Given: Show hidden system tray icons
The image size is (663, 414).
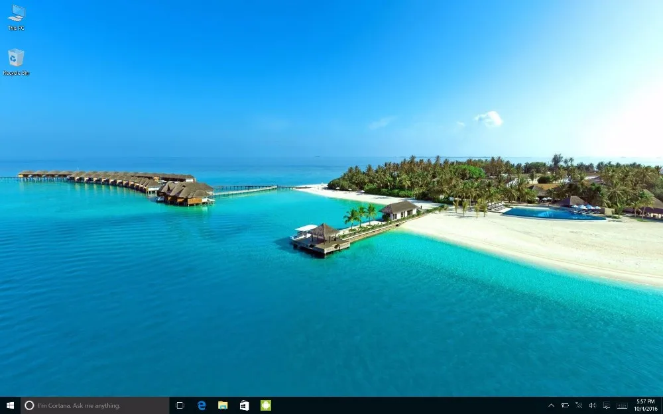Looking at the screenshot, I should pos(551,405).
